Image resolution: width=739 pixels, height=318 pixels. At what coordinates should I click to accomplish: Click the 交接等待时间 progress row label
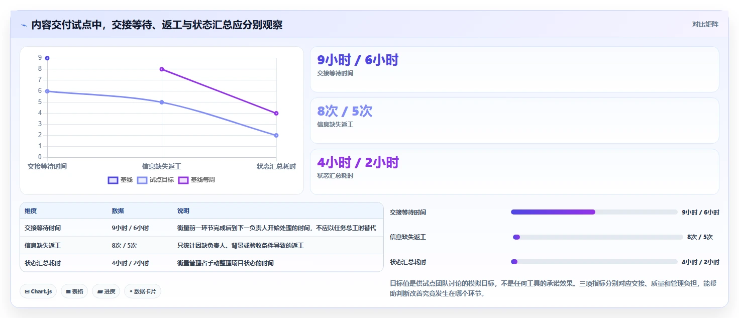[x=408, y=213]
